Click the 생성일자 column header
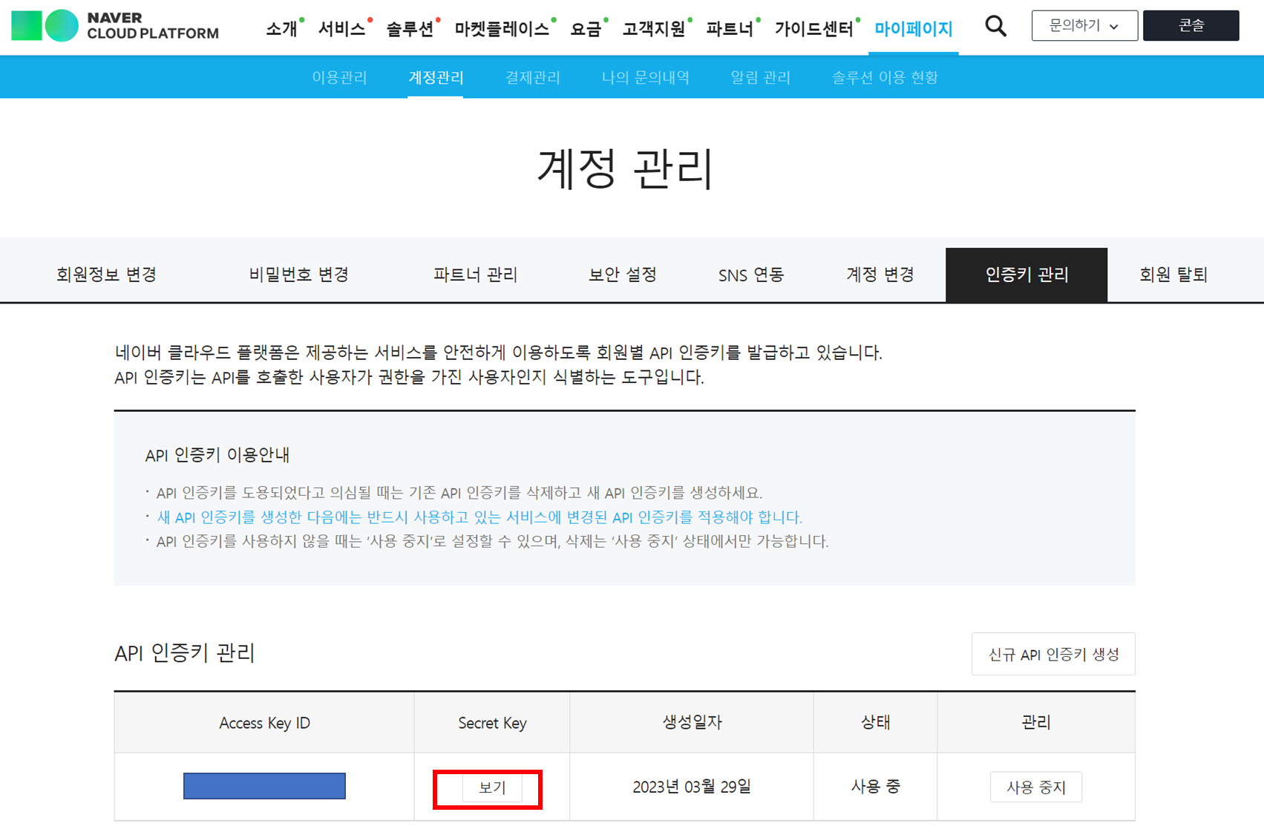 point(692,722)
